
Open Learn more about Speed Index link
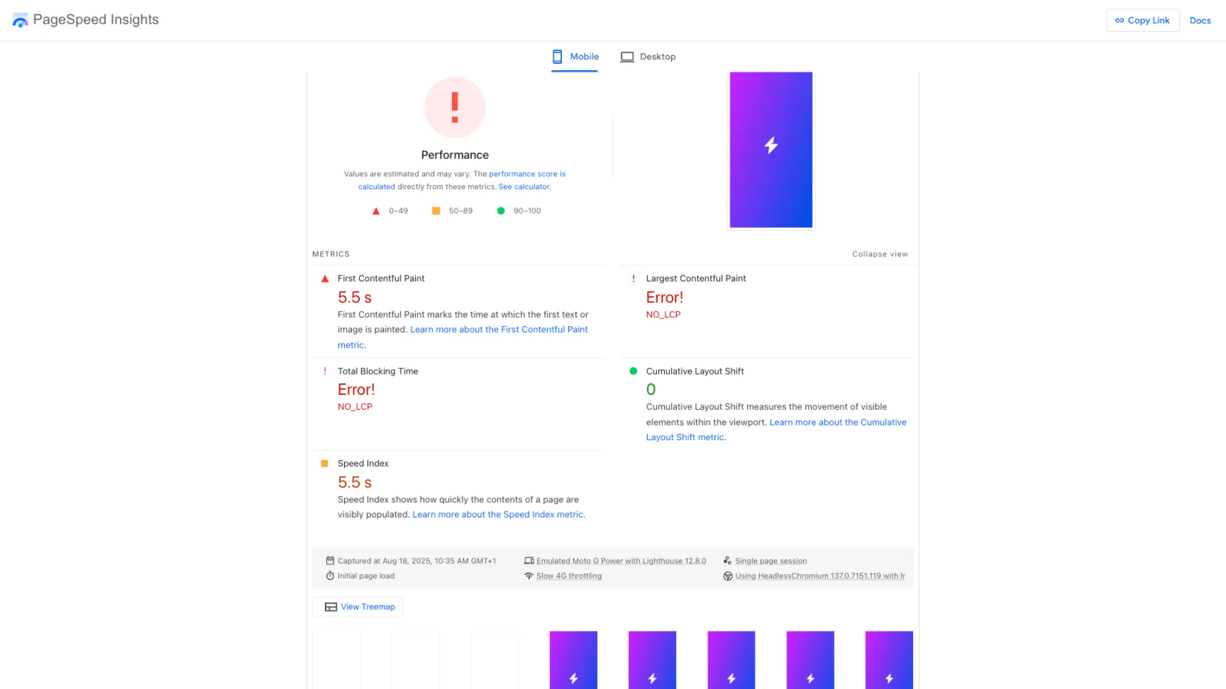click(498, 514)
